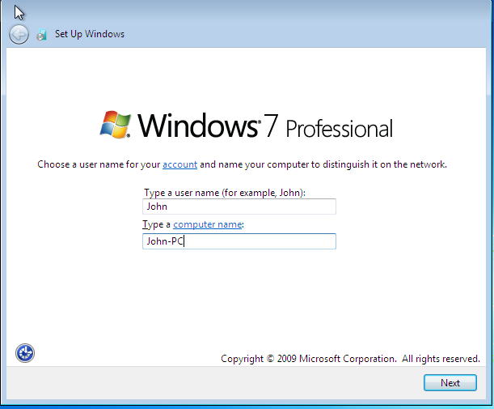
Task: Click the Windows flag logo
Action: (116, 125)
